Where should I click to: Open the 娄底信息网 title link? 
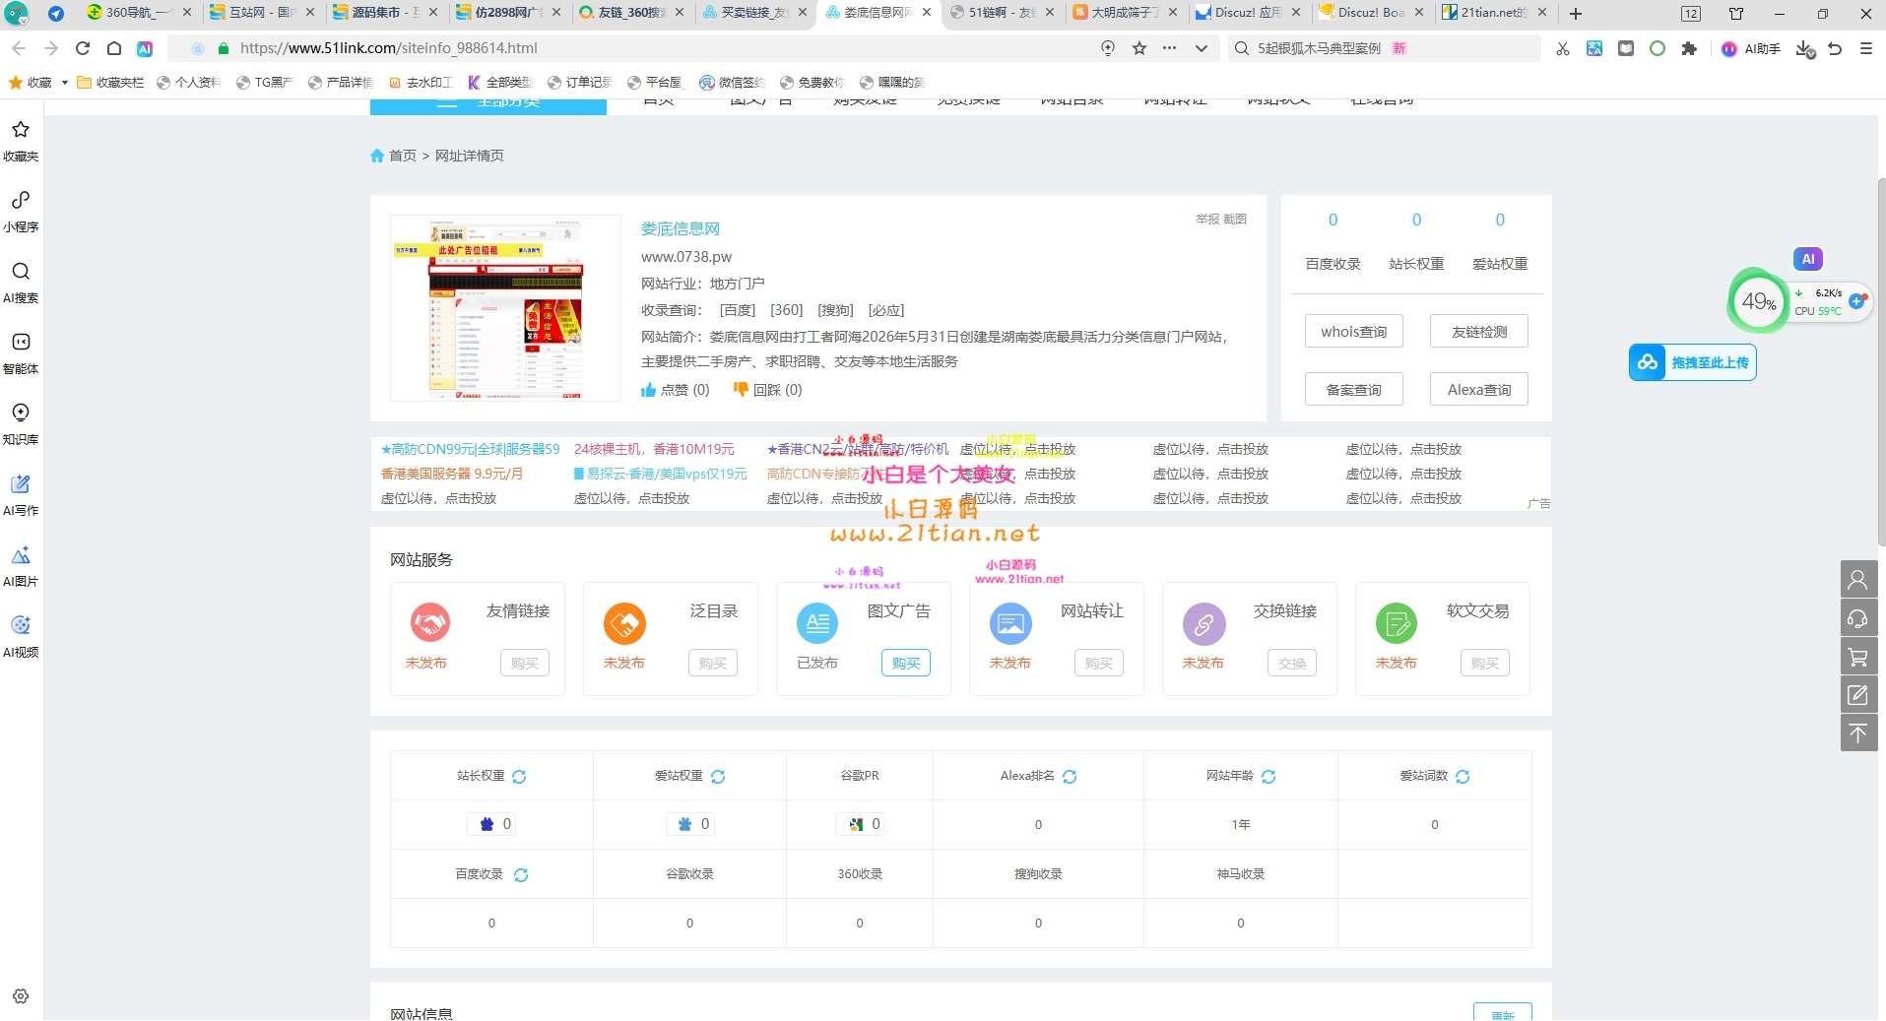pos(681,229)
